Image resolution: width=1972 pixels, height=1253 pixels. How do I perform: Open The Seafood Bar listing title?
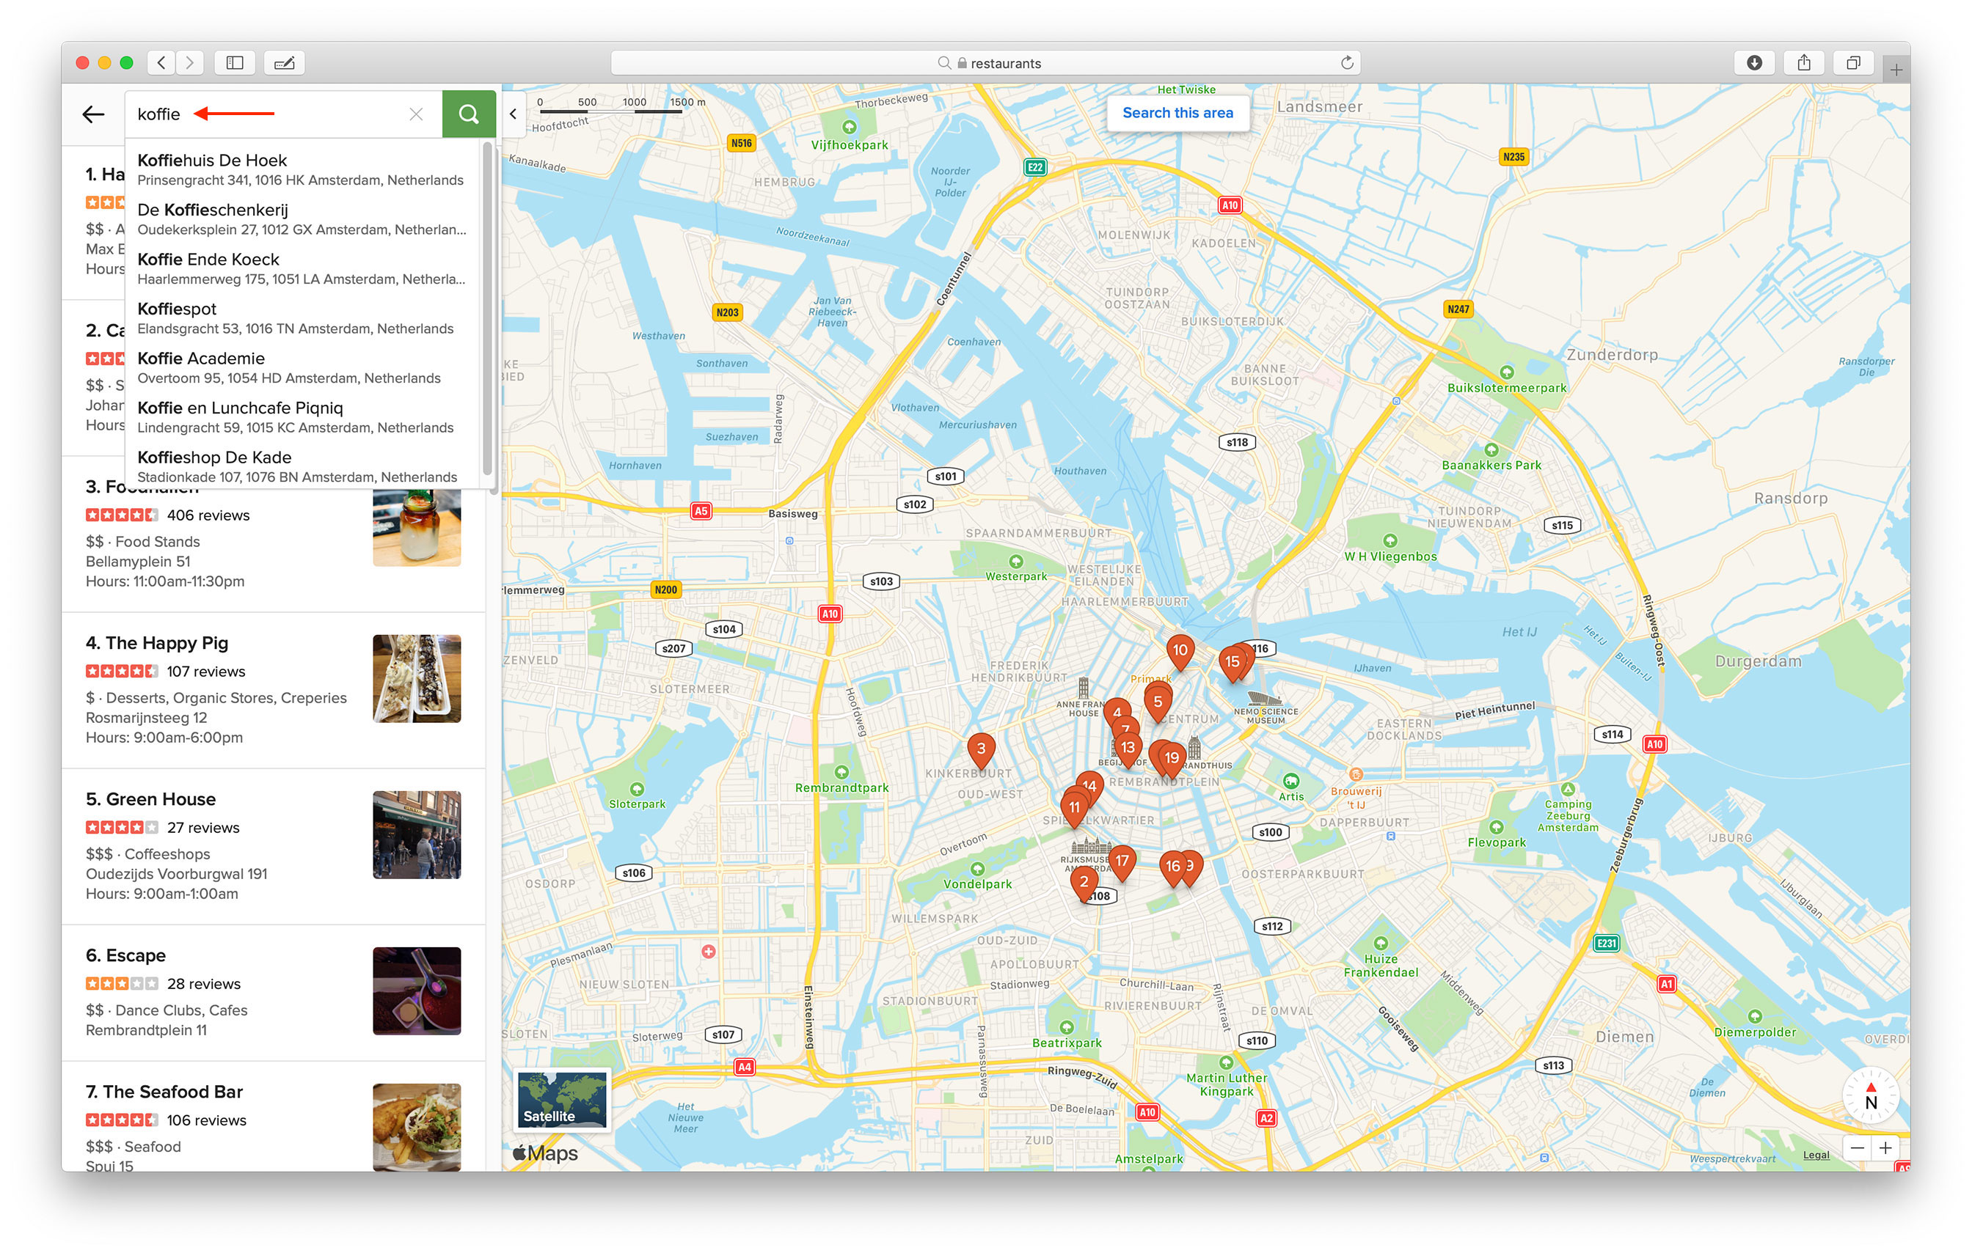tap(164, 1091)
